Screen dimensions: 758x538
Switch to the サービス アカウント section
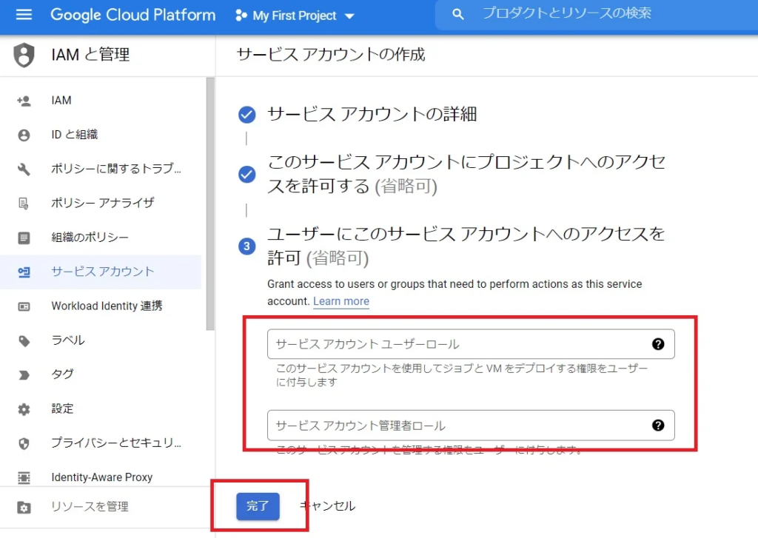point(87,272)
